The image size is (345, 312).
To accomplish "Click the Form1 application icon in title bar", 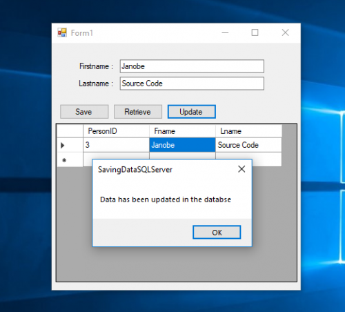I will point(62,32).
